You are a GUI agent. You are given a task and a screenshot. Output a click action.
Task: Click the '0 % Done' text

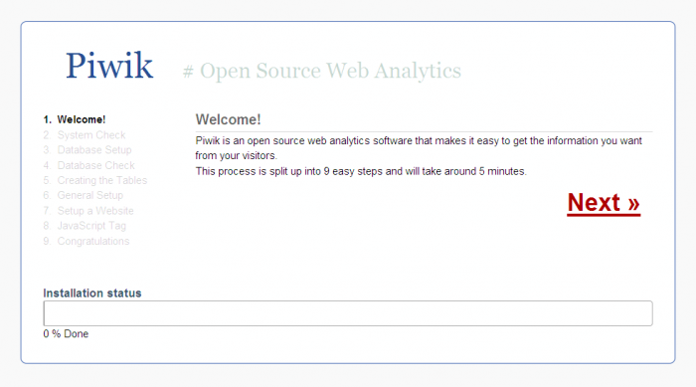(x=66, y=333)
